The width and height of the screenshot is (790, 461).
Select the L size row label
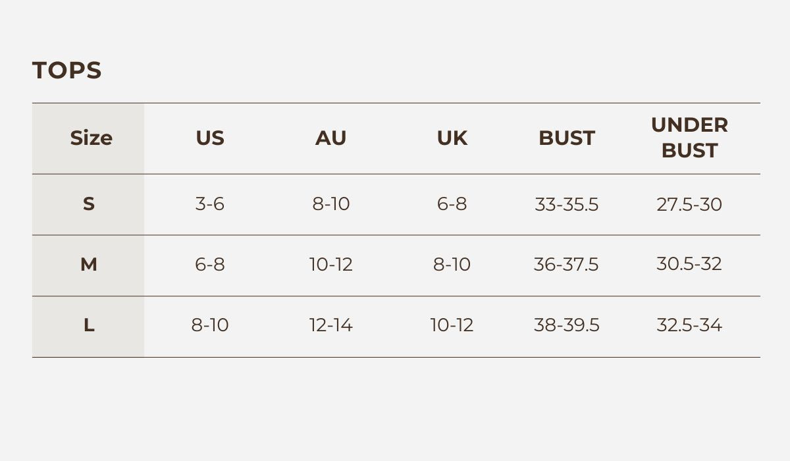tap(89, 325)
